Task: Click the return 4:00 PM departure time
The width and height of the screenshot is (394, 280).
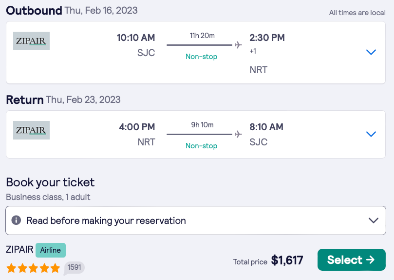Action: pos(137,127)
